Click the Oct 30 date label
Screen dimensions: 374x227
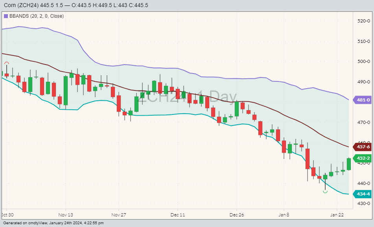[x=7, y=215]
